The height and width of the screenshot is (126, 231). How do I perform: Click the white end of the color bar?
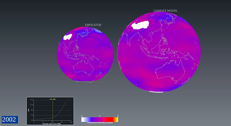[x=83, y=119]
